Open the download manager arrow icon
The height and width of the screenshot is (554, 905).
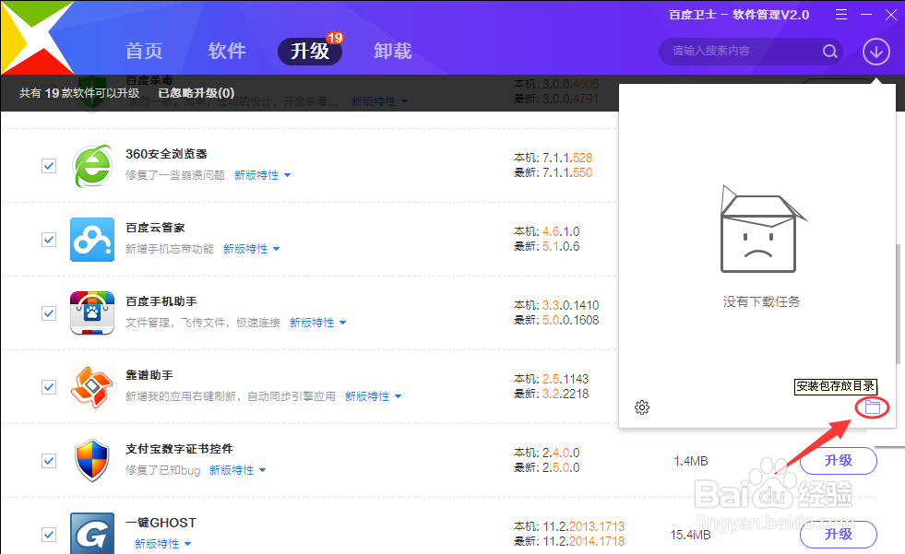[x=875, y=53]
